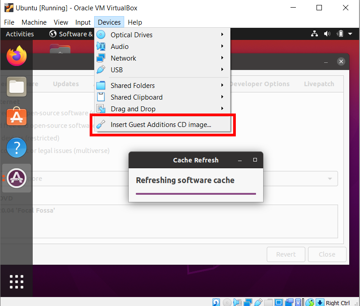Click the Ubuntu volume icon
Viewport: 360px width, 306px height.
(327, 34)
